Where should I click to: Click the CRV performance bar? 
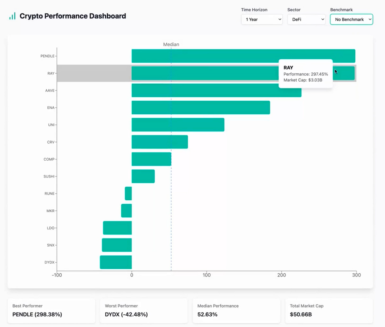click(x=160, y=142)
